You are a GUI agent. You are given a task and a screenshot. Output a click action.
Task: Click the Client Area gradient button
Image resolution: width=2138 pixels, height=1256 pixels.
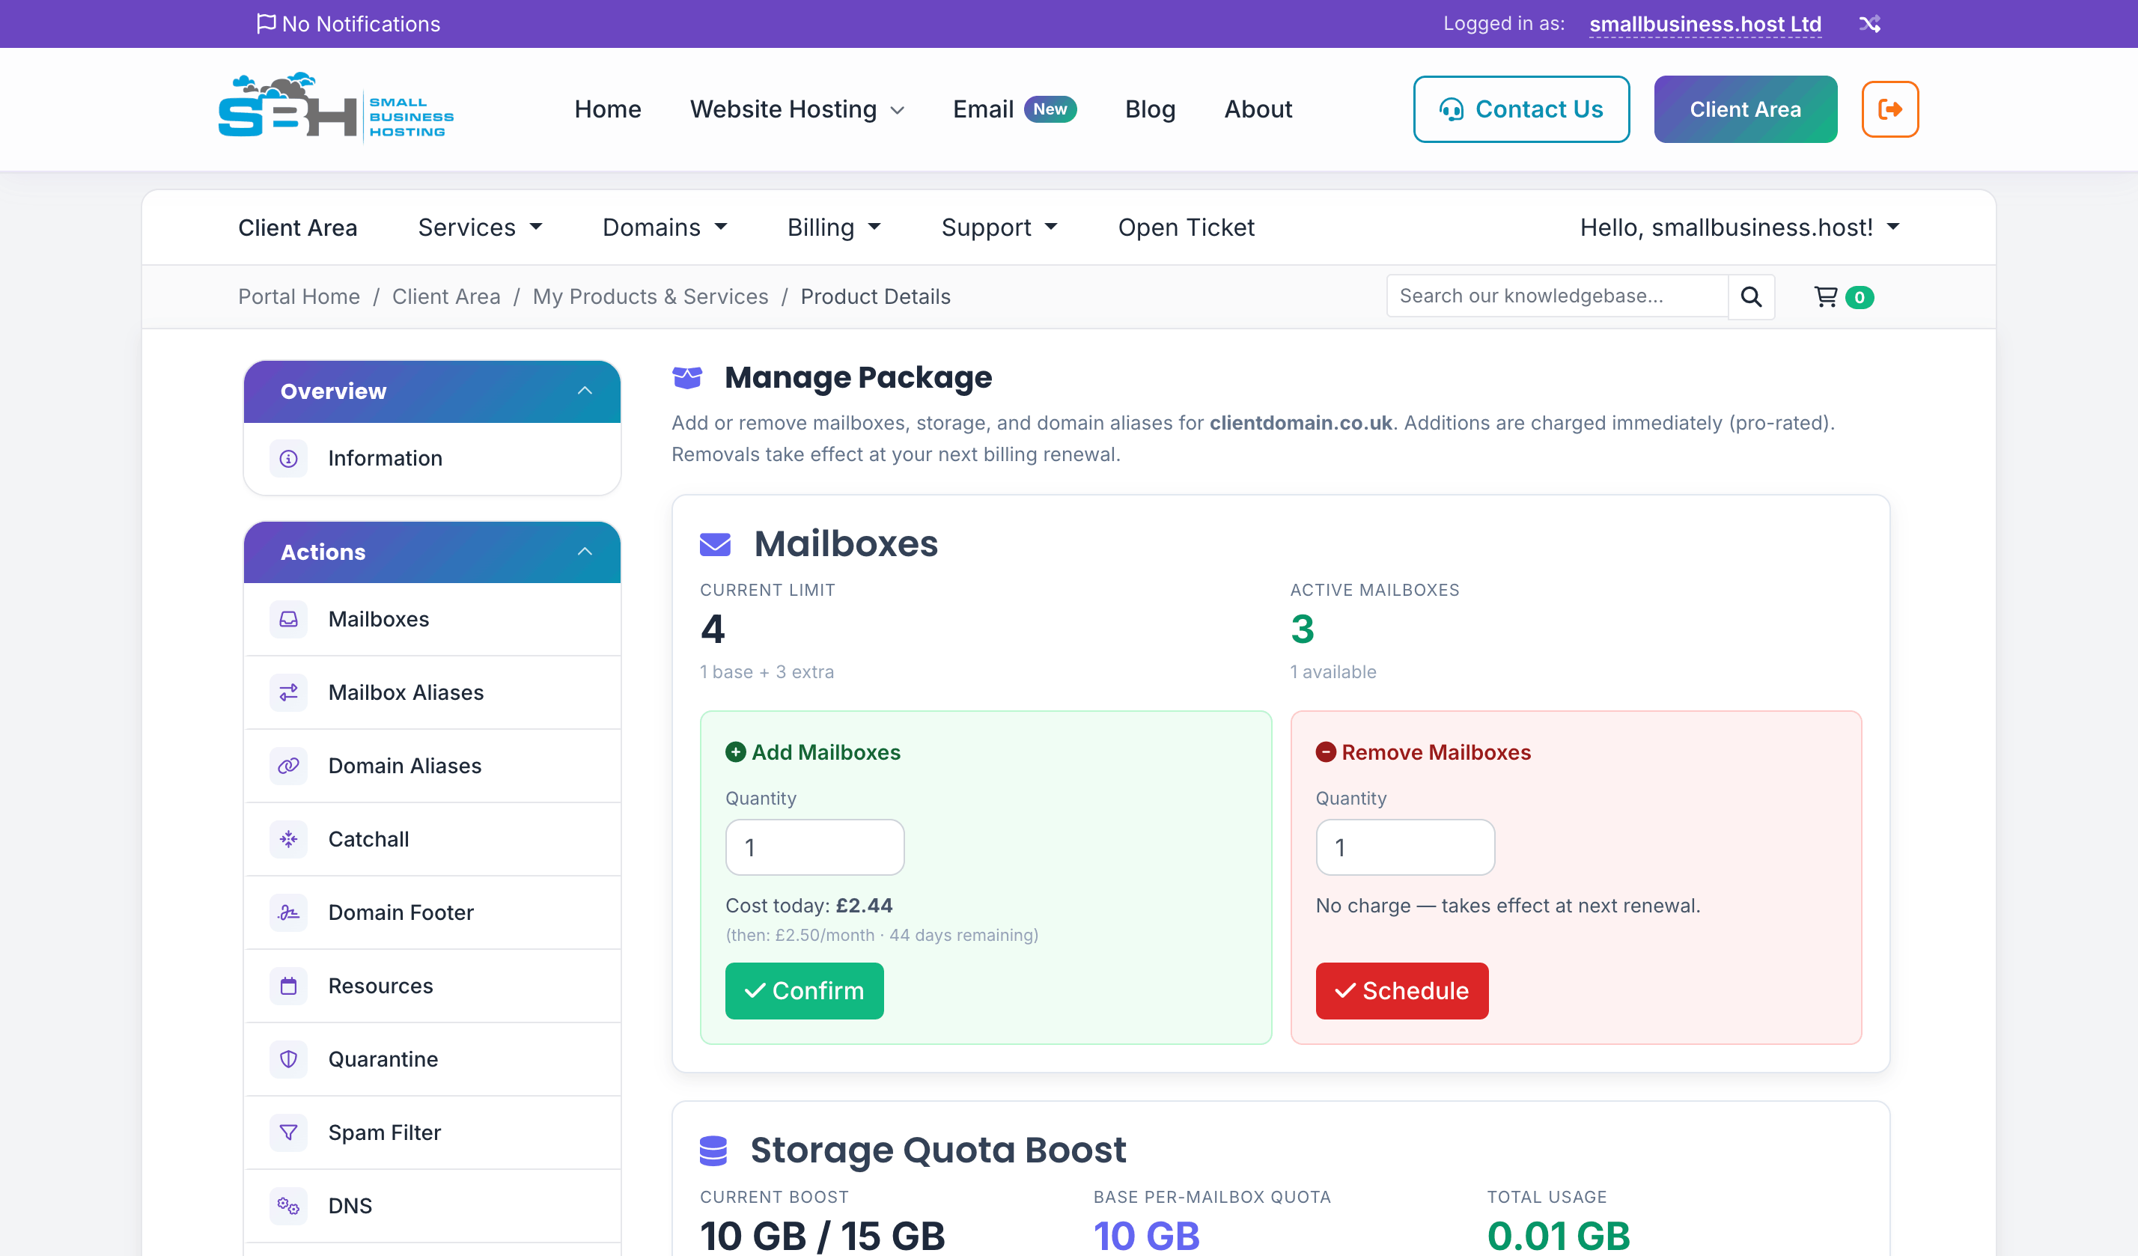click(x=1745, y=109)
